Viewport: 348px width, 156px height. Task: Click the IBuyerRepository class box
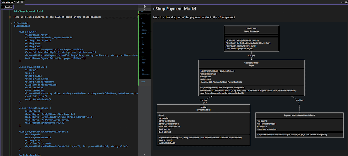point(251,31)
